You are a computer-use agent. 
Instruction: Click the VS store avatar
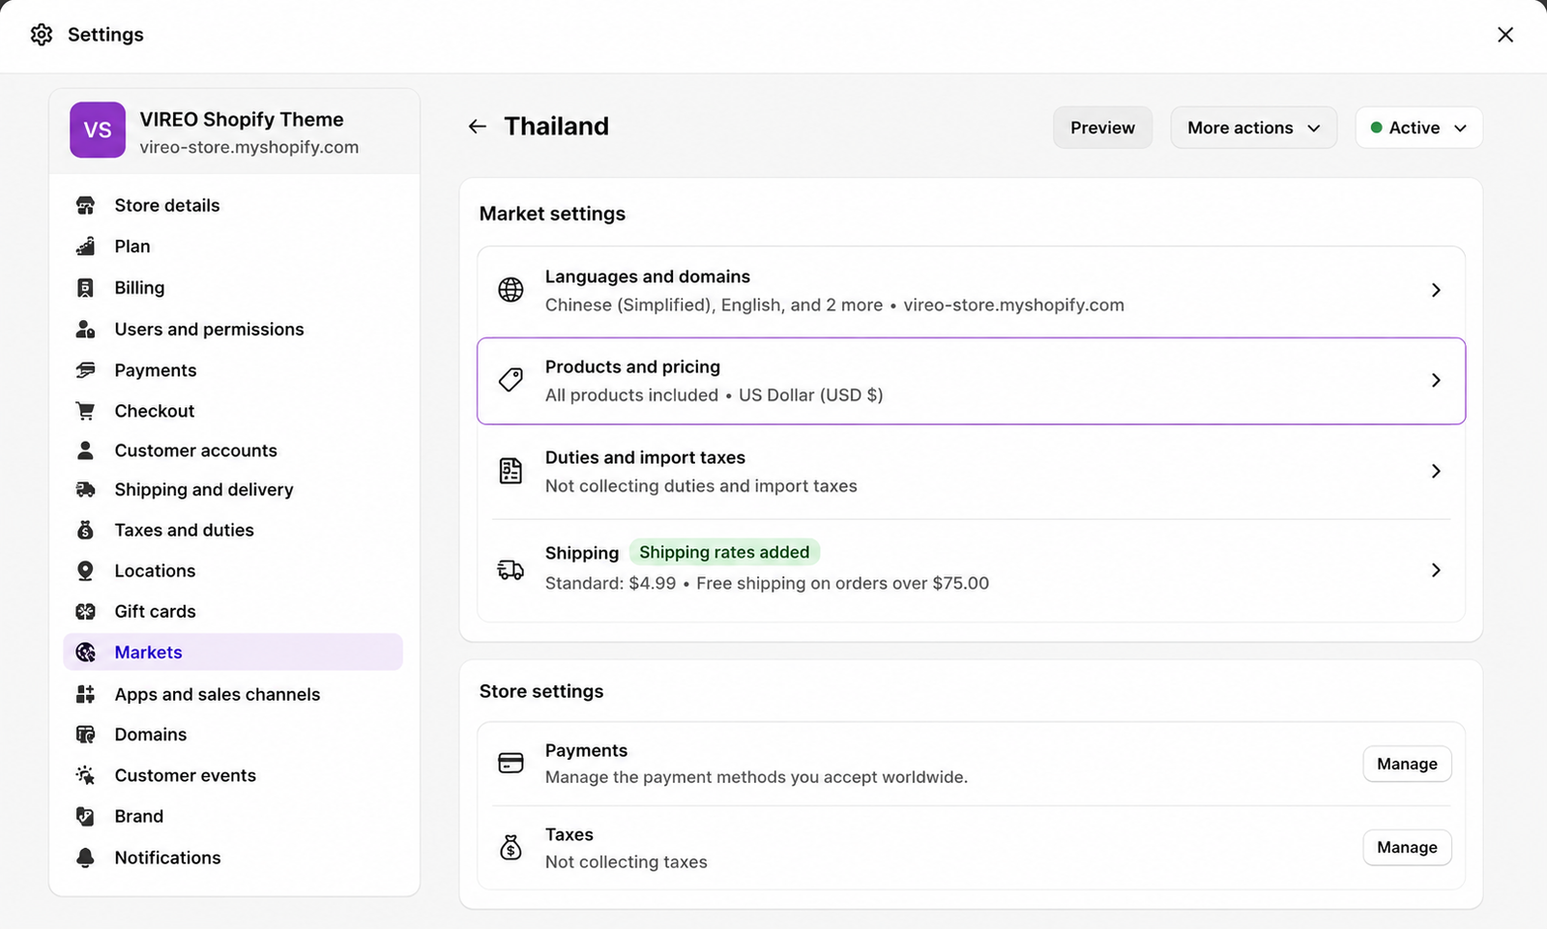tap(98, 130)
